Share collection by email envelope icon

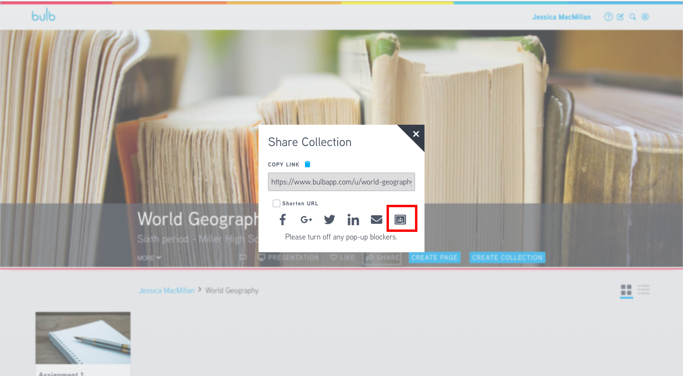(377, 220)
